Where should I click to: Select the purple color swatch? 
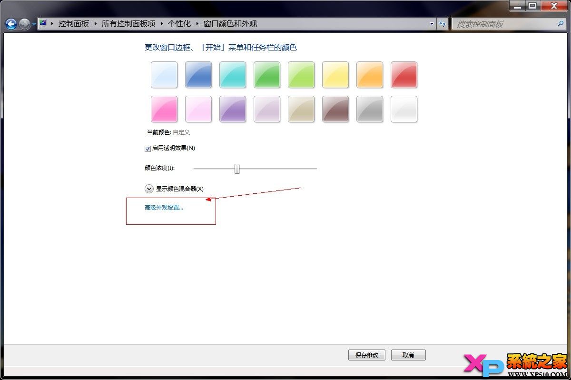coord(232,109)
